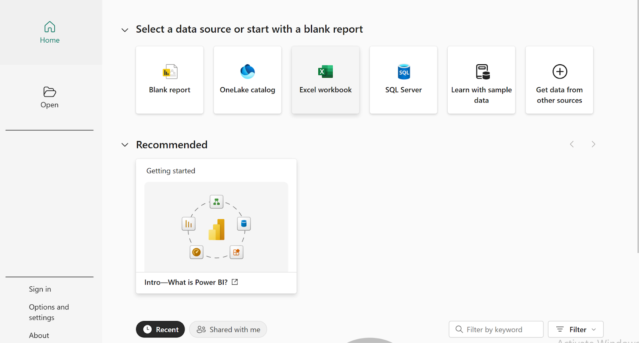Open the Filter dropdown
This screenshot has height=343, width=639.
click(575, 329)
